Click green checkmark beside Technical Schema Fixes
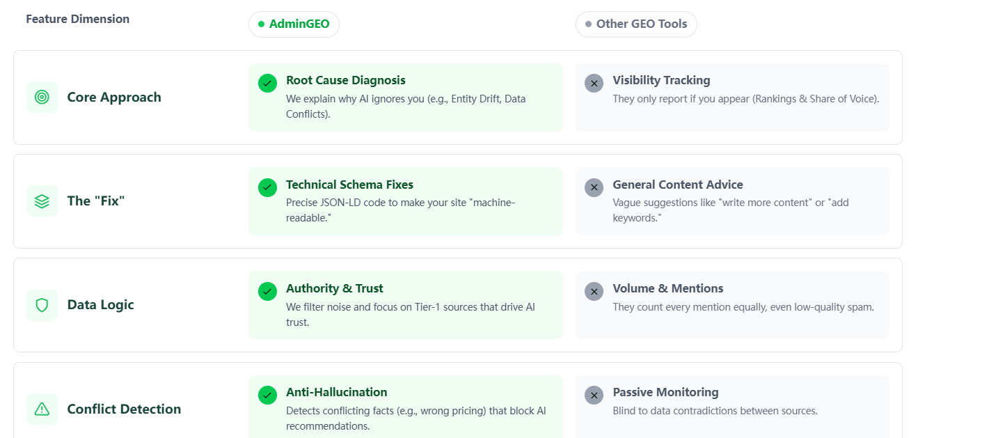Screen dimensions: 982x438 click(267, 187)
